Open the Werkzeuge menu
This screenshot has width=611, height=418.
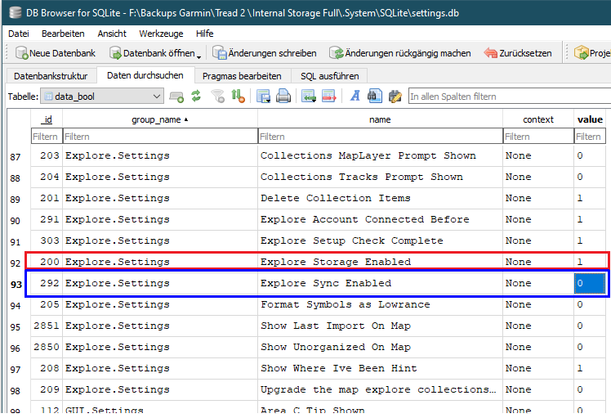coord(161,34)
